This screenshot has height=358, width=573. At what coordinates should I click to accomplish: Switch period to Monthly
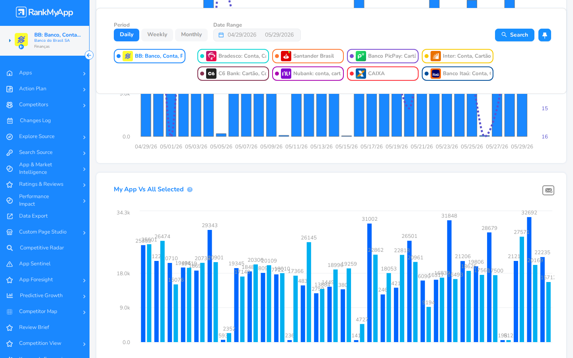[x=191, y=35]
